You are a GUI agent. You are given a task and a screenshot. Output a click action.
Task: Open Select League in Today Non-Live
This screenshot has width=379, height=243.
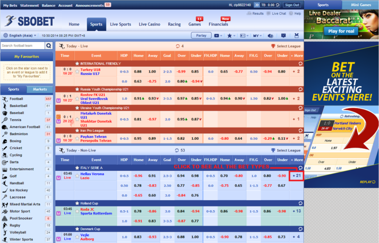pos(286,150)
